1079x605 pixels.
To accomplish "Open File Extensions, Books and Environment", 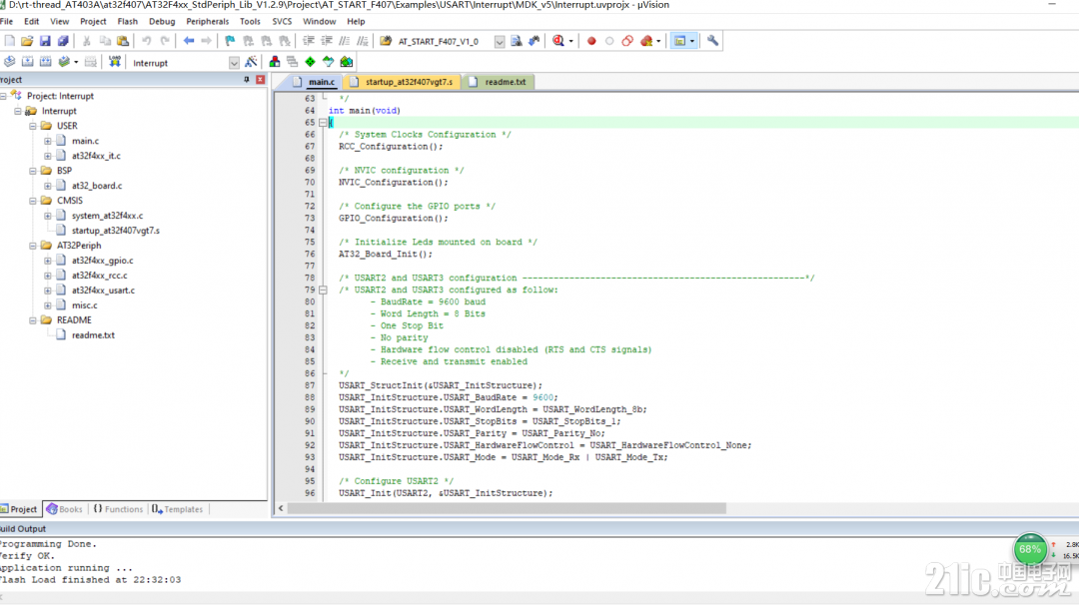I will point(275,62).
